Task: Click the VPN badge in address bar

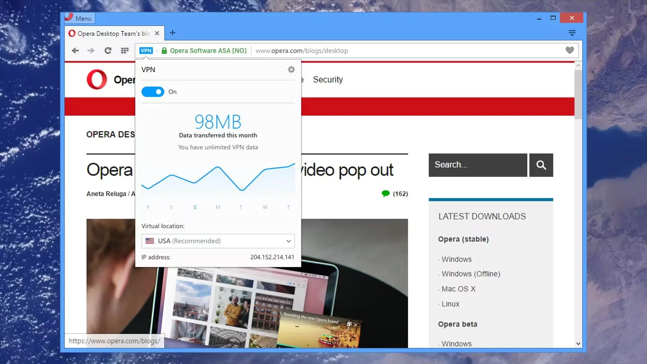Action: point(146,51)
